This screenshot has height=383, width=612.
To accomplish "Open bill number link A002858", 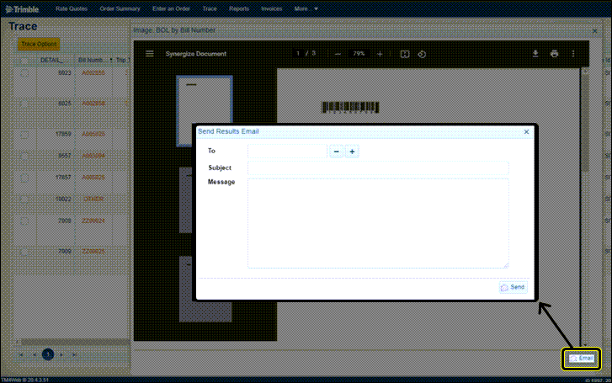I will [x=93, y=104].
